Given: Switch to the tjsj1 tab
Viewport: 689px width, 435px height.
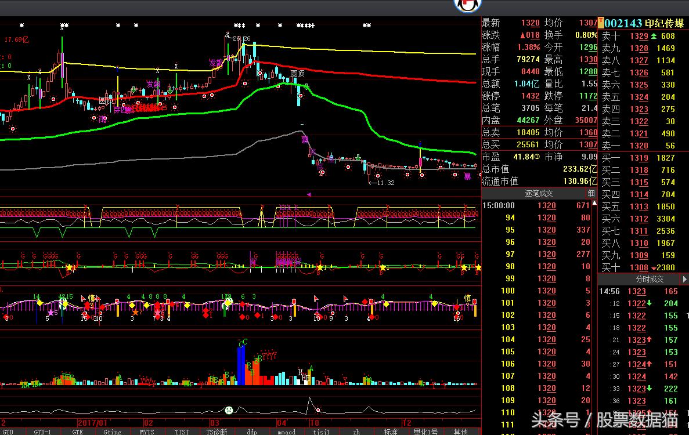Looking at the screenshot, I should tap(321, 432).
